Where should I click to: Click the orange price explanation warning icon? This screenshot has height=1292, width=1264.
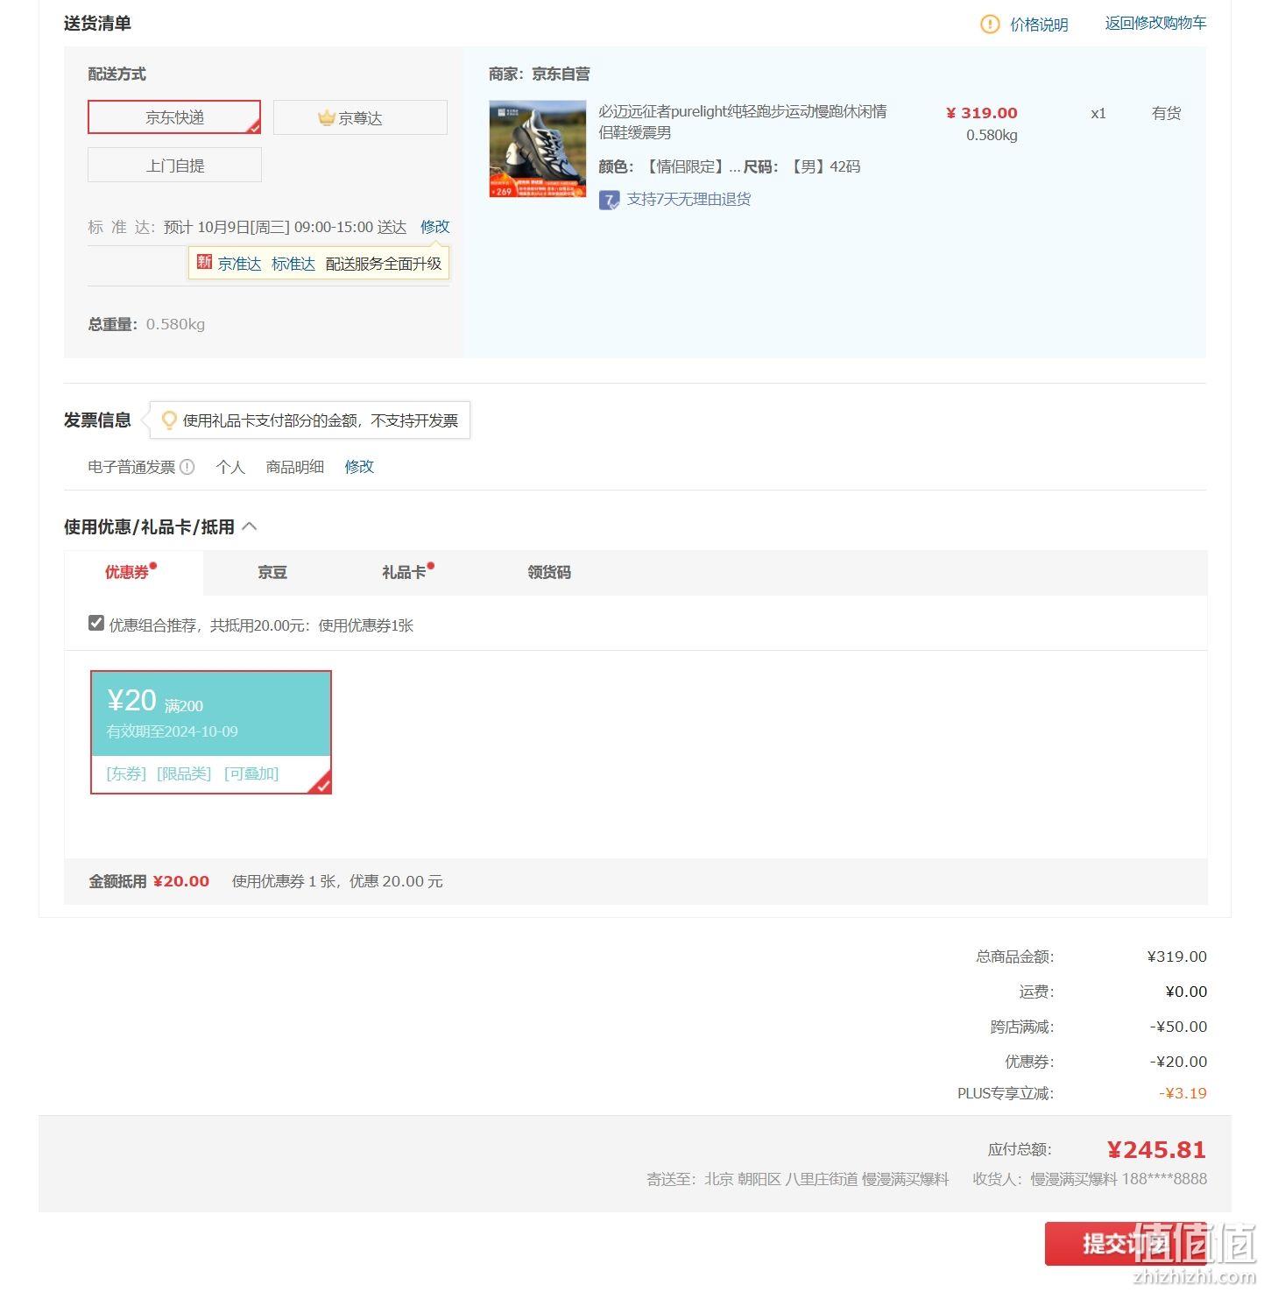point(989,25)
